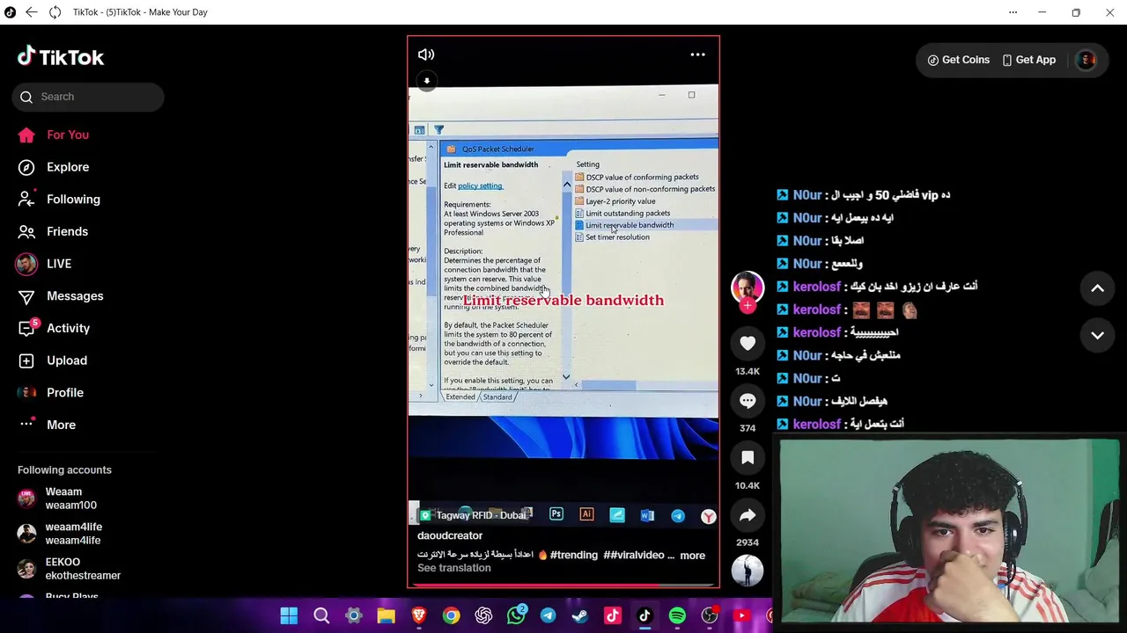Open Brave browser on the taskbar

pyautogui.click(x=418, y=616)
